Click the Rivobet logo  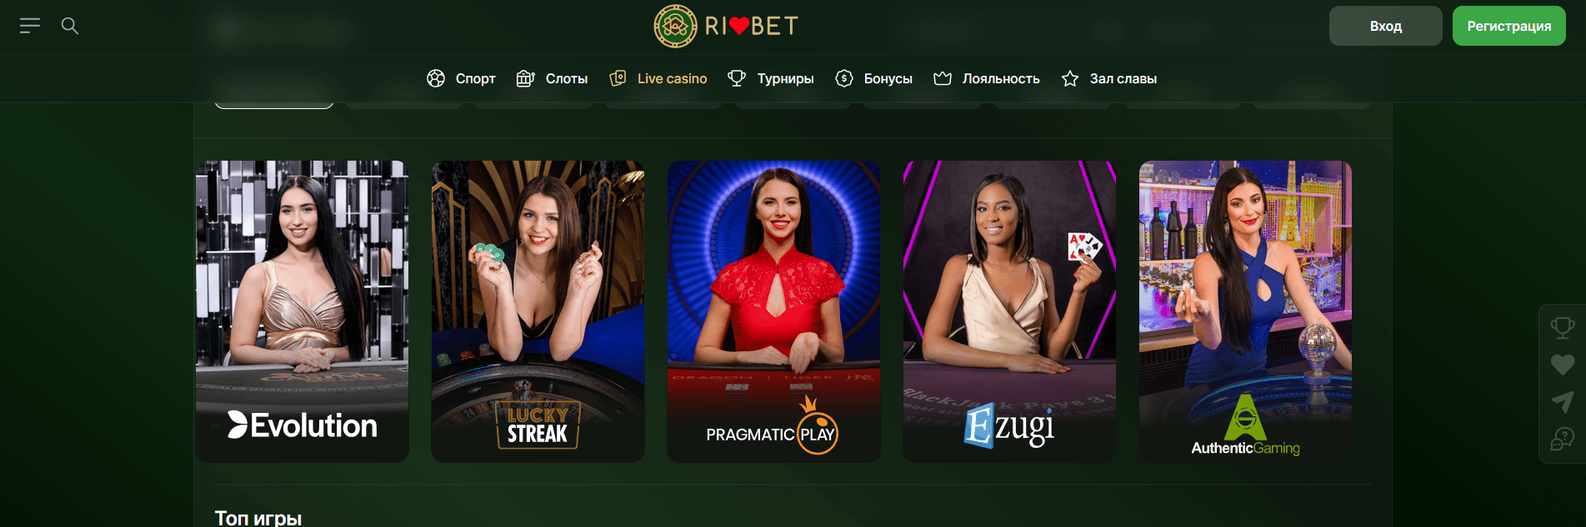coord(726,26)
